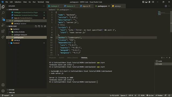Open the Selection menu
Screen dimensions: 172x97
(18, 2)
